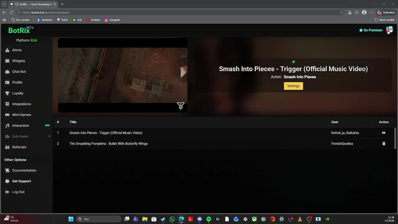This screenshot has height=224, width=398.
Task: Click the Kick platform label
Action: (34, 40)
